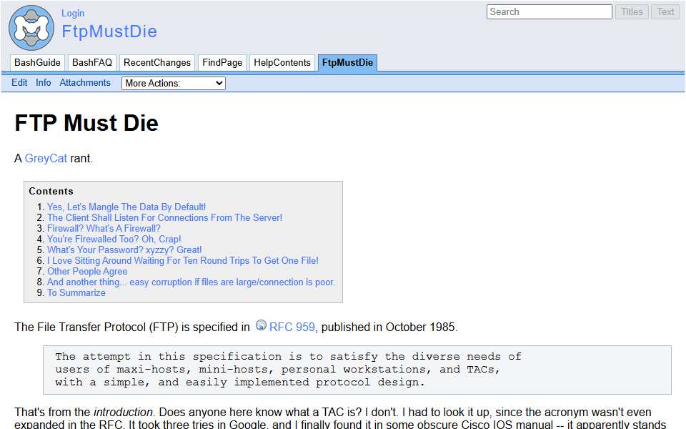Click the globe icon beside RFC 959
The width and height of the screenshot is (686, 429).
pos(261,325)
